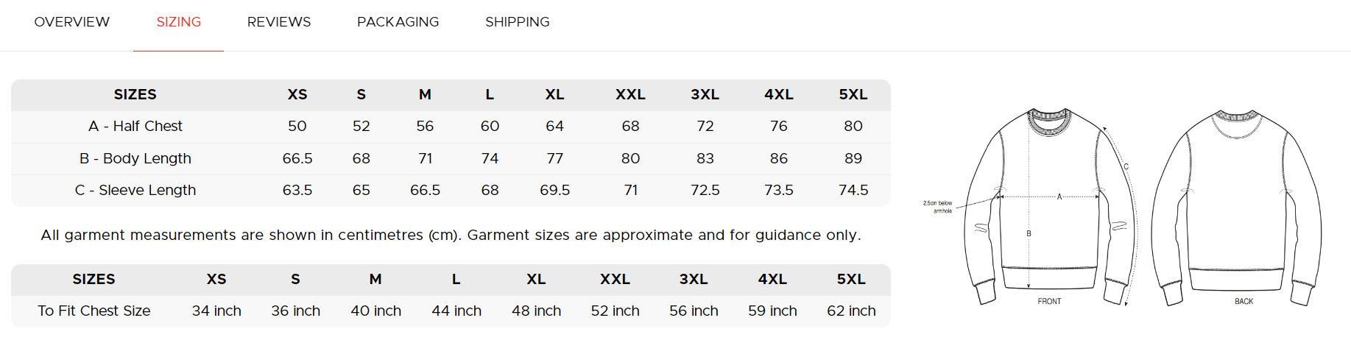The image size is (1351, 354).
Task: Select the 34 inch chest size cell
Action: click(x=216, y=311)
